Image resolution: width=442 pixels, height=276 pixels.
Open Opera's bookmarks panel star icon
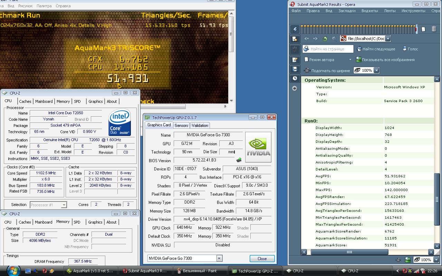click(x=295, y=39)
